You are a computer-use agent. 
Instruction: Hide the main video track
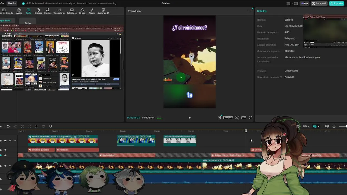point(5,166)
